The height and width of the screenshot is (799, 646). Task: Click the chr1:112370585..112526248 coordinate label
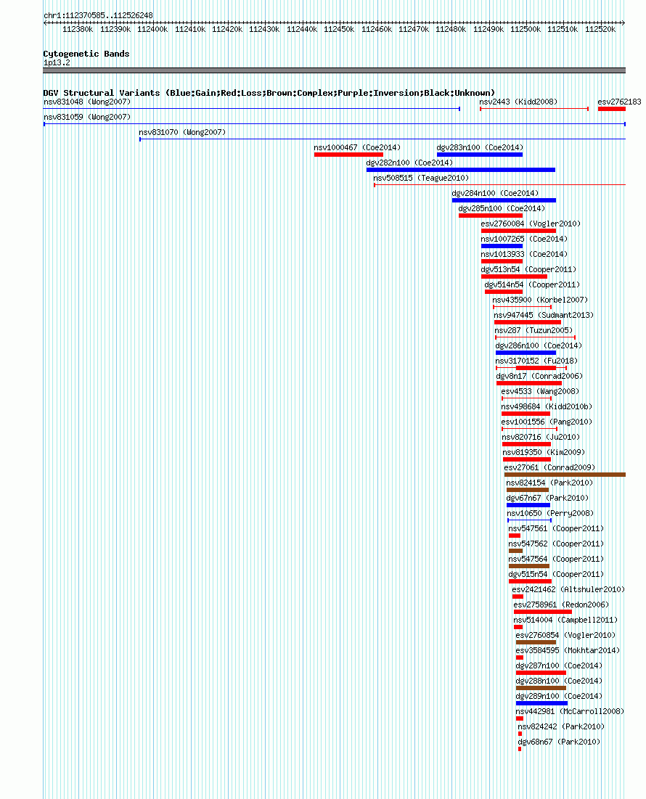point(98,15)
